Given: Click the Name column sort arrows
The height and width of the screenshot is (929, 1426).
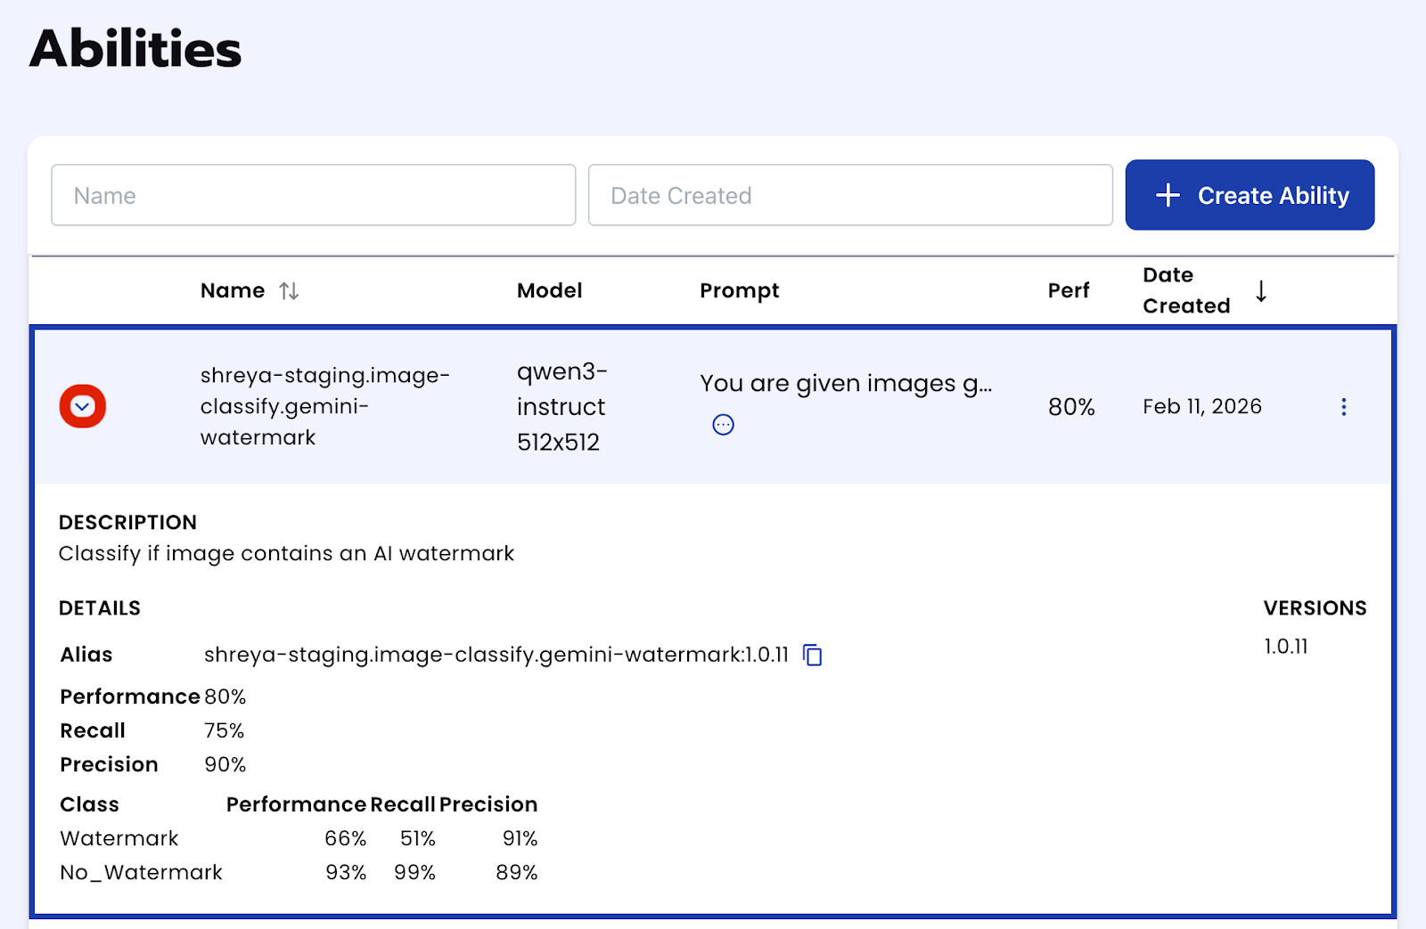Looking at the screenshot, I should coord(289,291).
